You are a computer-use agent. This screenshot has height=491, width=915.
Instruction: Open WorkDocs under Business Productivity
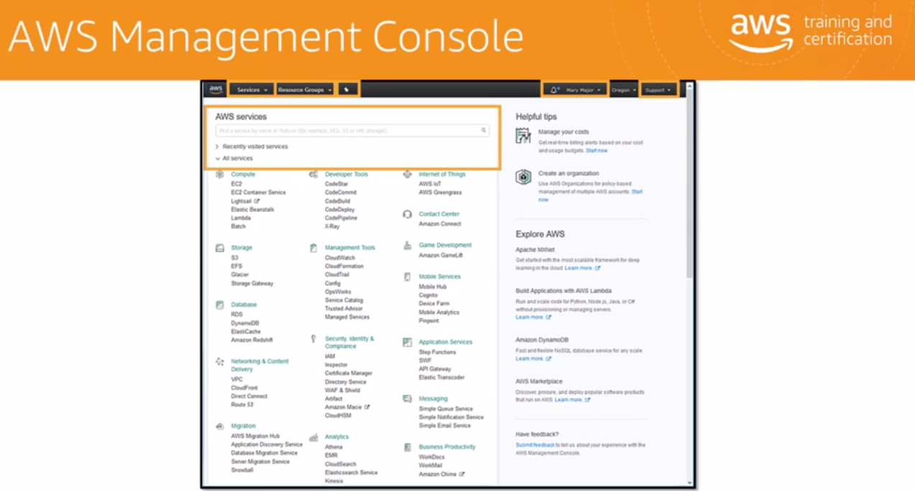click(x=432, y=456)
